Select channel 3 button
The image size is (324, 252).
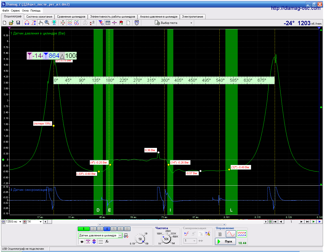point(100,229)
